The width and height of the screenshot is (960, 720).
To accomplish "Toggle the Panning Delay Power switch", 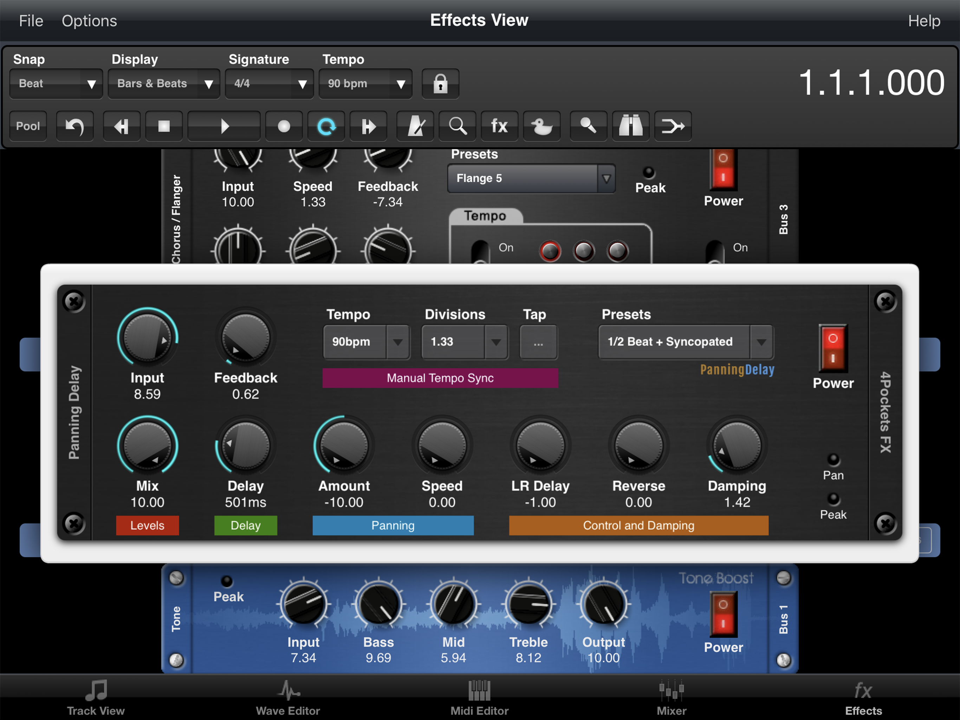I will point(832,348).
